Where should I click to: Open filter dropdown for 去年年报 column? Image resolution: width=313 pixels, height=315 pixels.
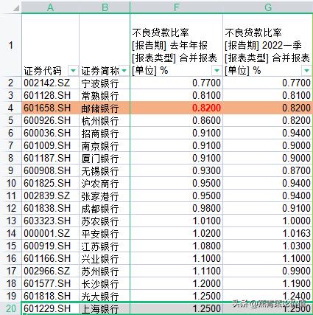[217, 71]
